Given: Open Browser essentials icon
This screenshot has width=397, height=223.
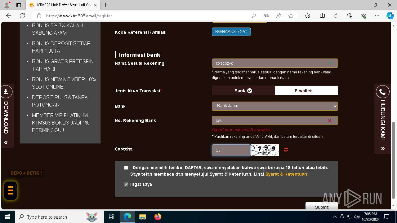Looking at the screenshot, I should (x=364, y=16).
